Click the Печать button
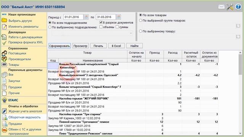244x137 pixels. pyautogui.click(x=98, y=46)
